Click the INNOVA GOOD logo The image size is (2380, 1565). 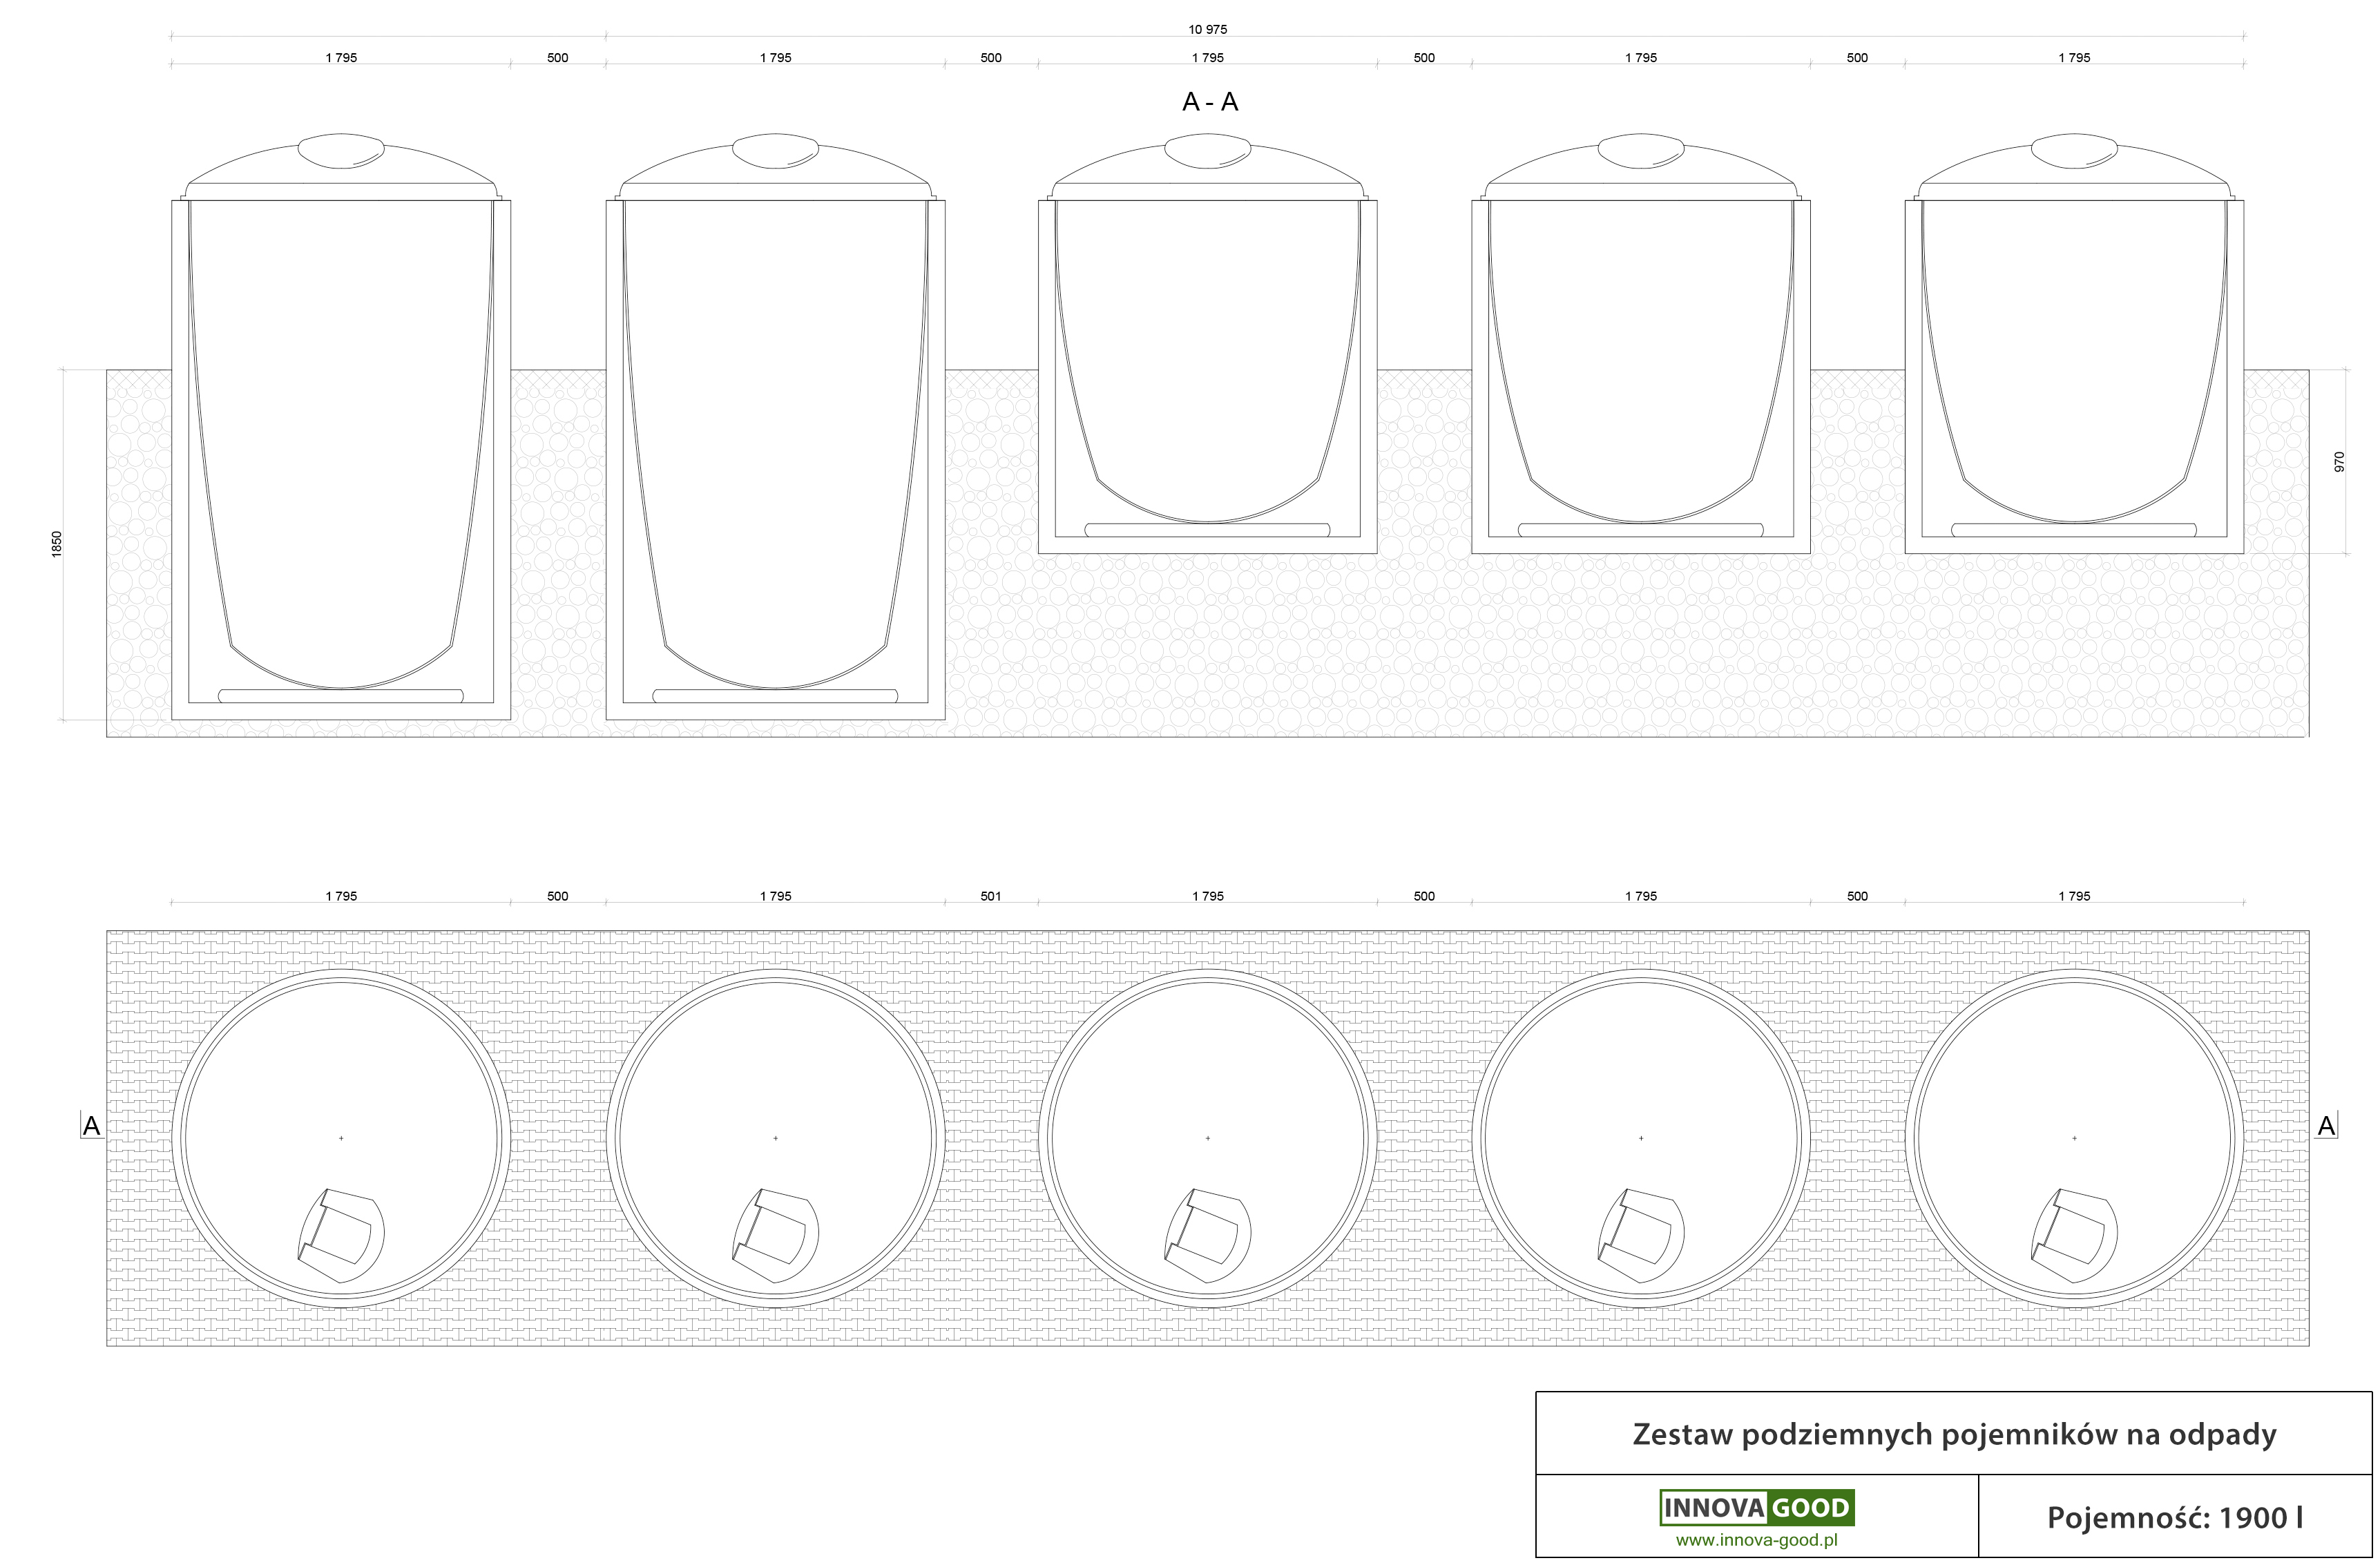click(x=1757, y=1507)
